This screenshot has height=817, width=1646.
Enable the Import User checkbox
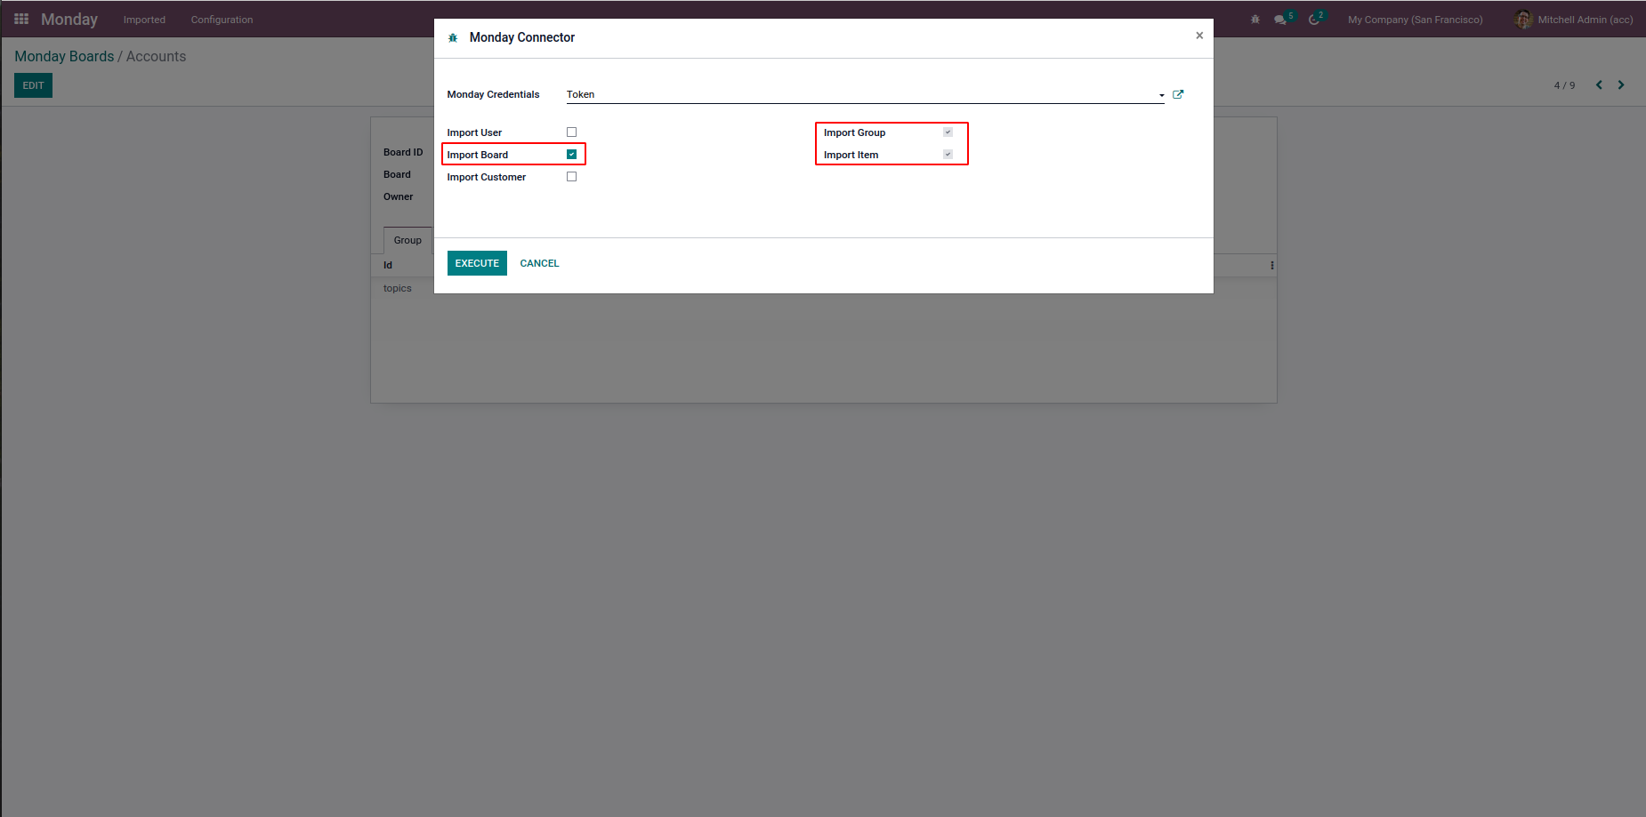[x=571, y=132]
